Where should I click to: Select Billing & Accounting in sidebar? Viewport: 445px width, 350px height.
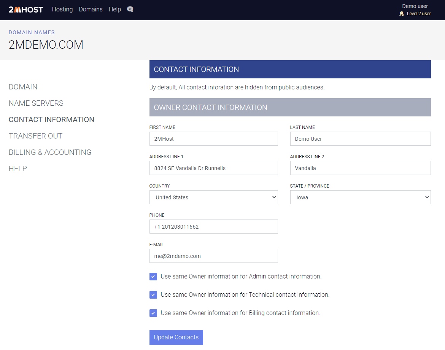click(50, 152)
